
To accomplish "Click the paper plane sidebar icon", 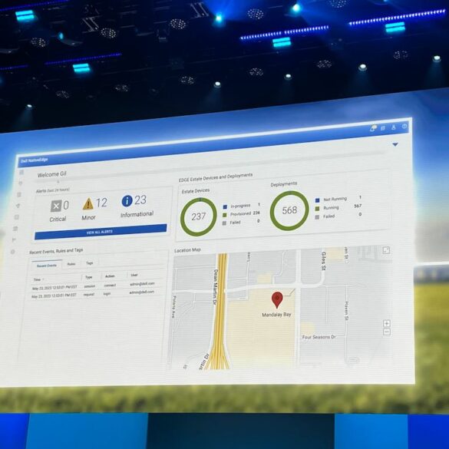I will [18, 206].
